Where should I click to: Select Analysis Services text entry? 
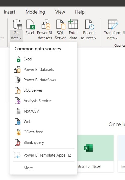[x=38, y=101]
